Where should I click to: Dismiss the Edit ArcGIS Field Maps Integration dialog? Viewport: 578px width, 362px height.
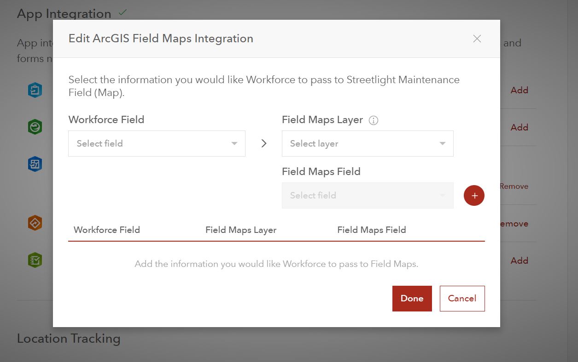tap(477, 39)
